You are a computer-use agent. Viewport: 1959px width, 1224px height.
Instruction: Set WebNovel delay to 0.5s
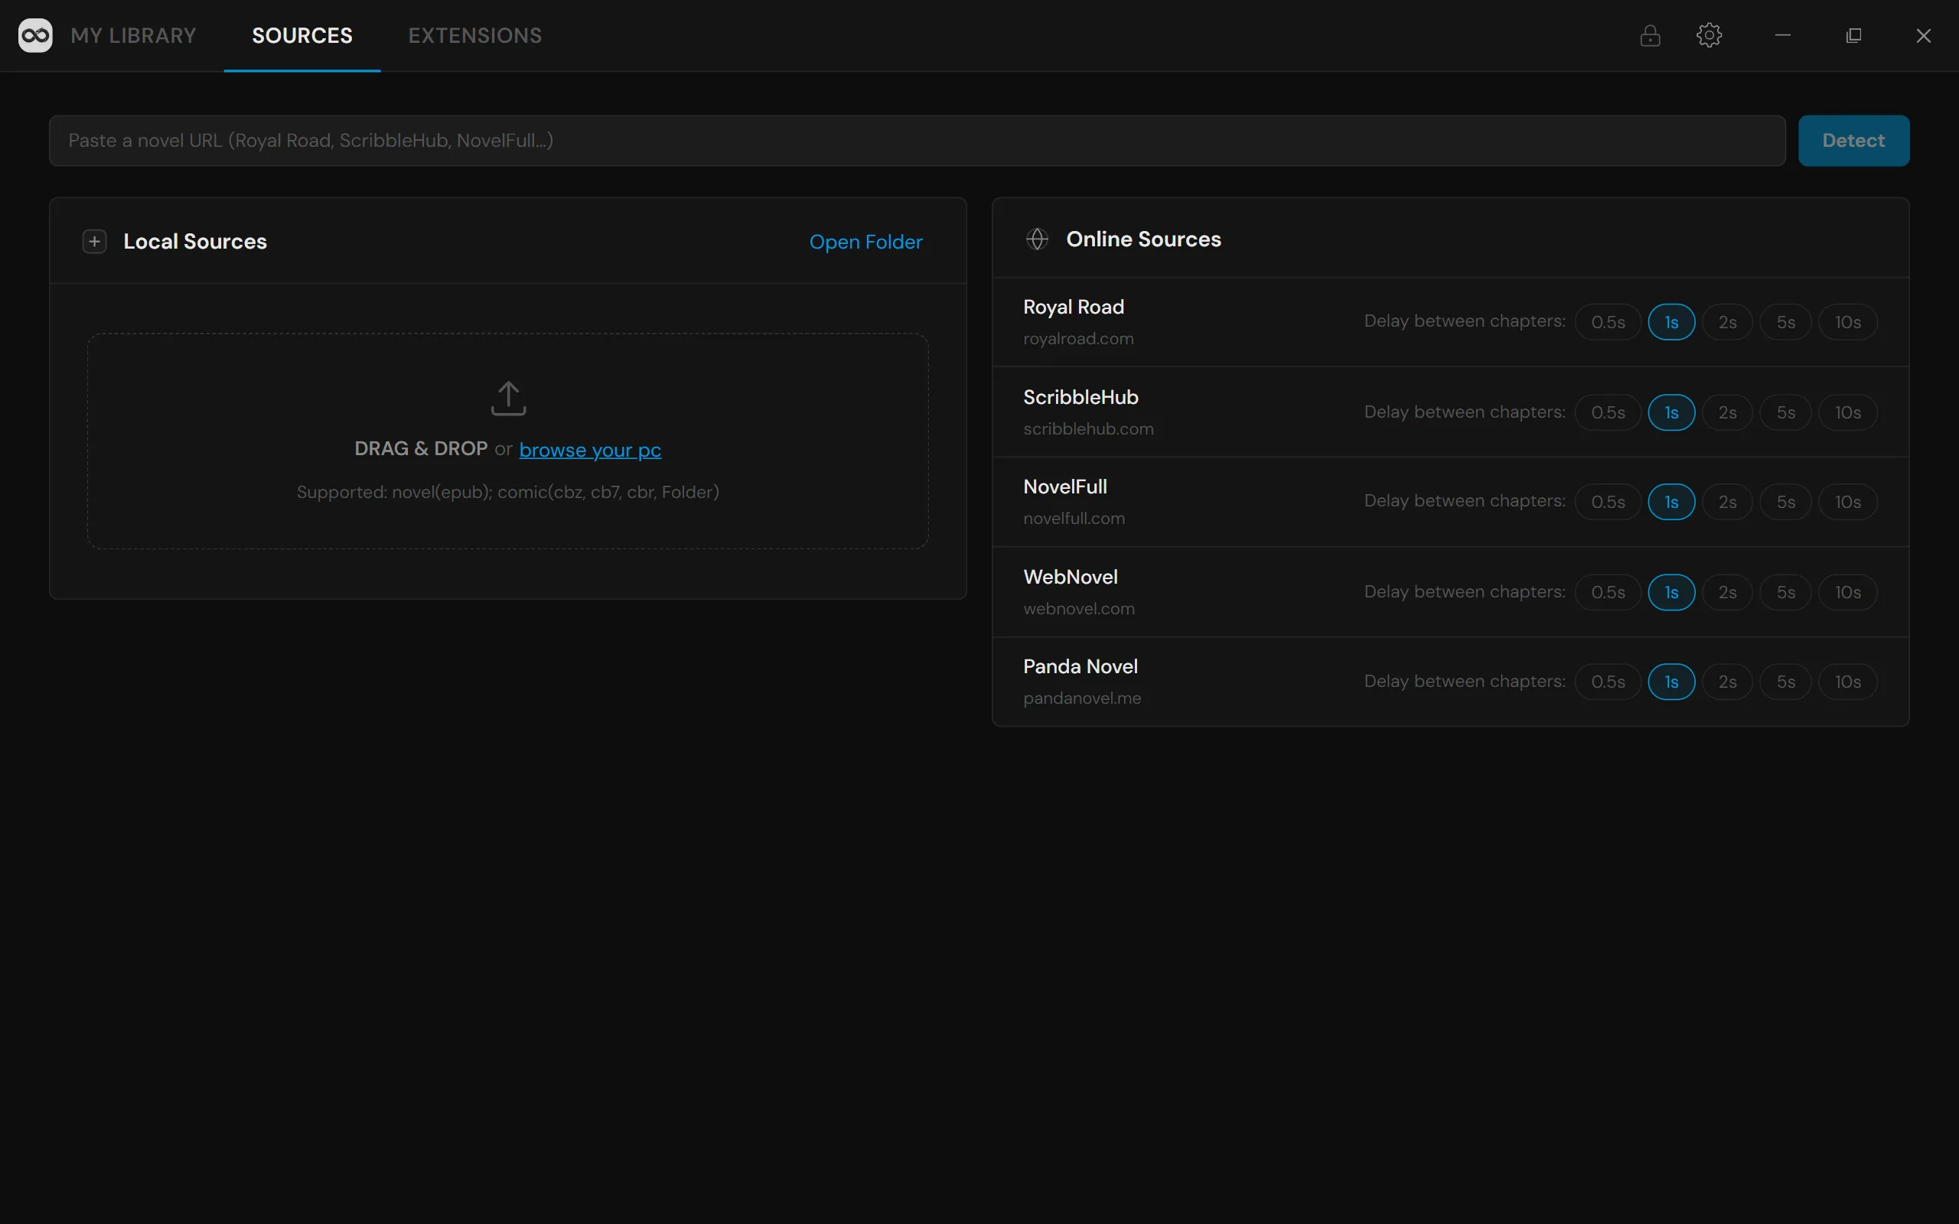(x=1608, y=593)
